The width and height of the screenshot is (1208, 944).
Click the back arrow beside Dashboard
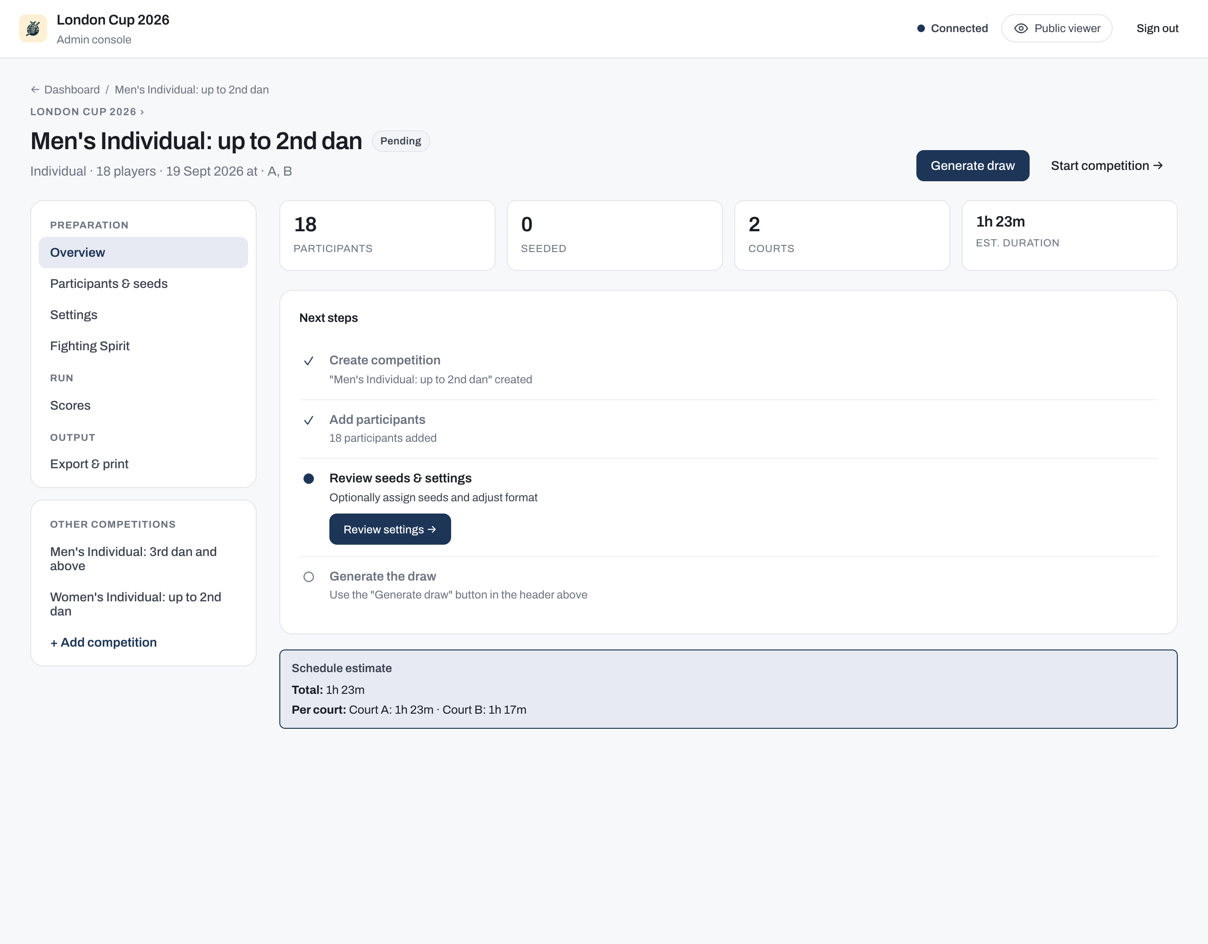click(35, 90)
